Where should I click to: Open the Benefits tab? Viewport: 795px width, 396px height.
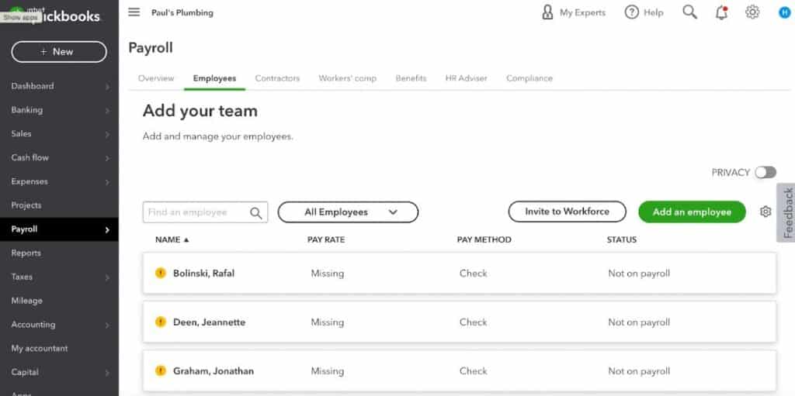pos(411,78)
